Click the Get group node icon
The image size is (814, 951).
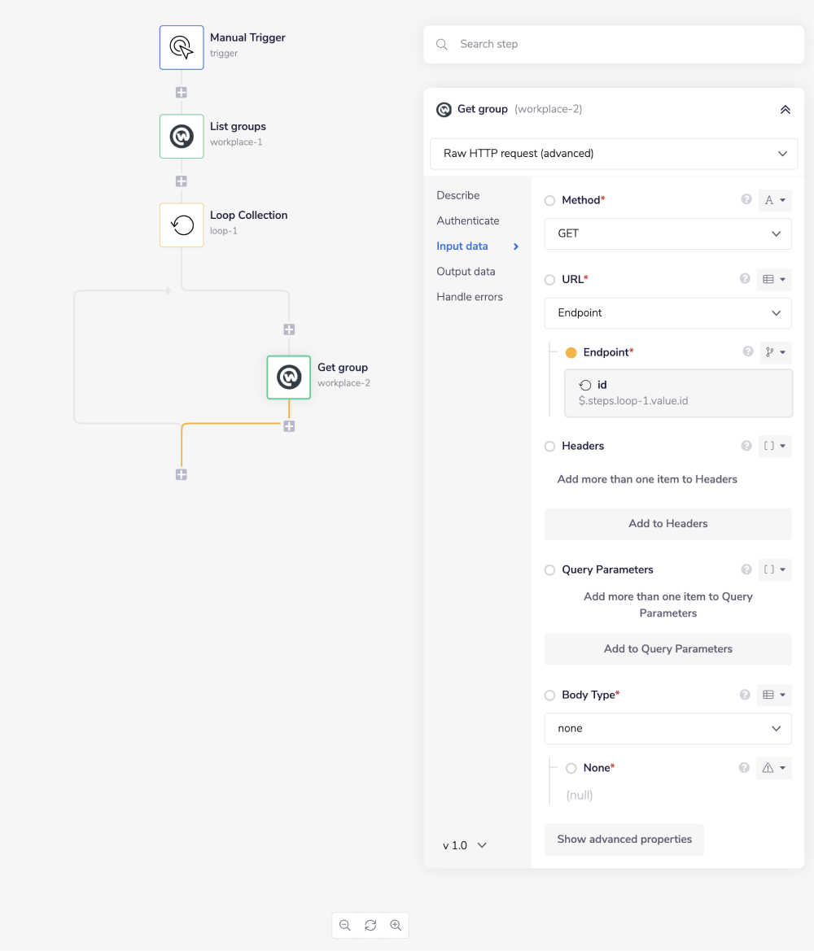pos(289,377)
